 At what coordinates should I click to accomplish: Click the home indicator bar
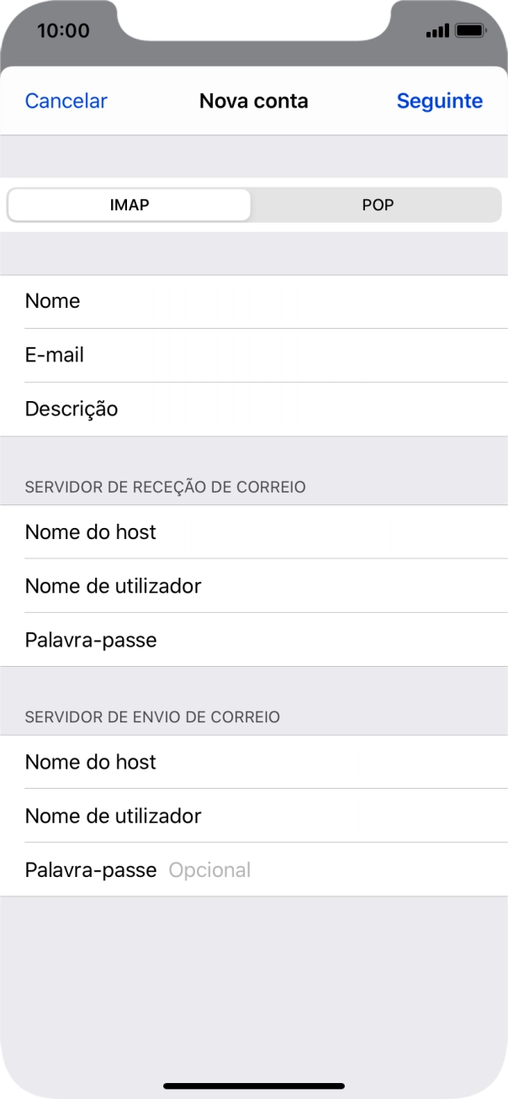point(254,1086)
